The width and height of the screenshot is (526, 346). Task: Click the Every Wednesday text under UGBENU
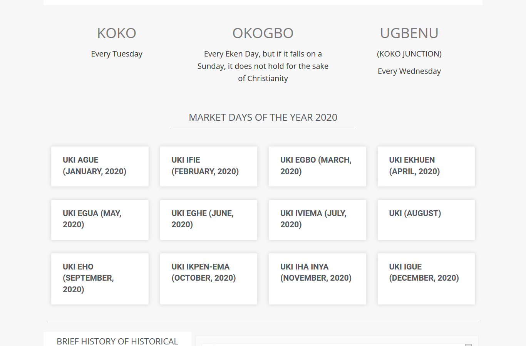[409, 71]
